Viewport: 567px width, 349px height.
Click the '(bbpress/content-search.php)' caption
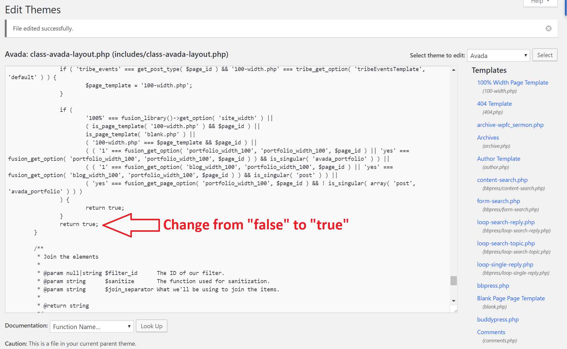tap(514, 188)
